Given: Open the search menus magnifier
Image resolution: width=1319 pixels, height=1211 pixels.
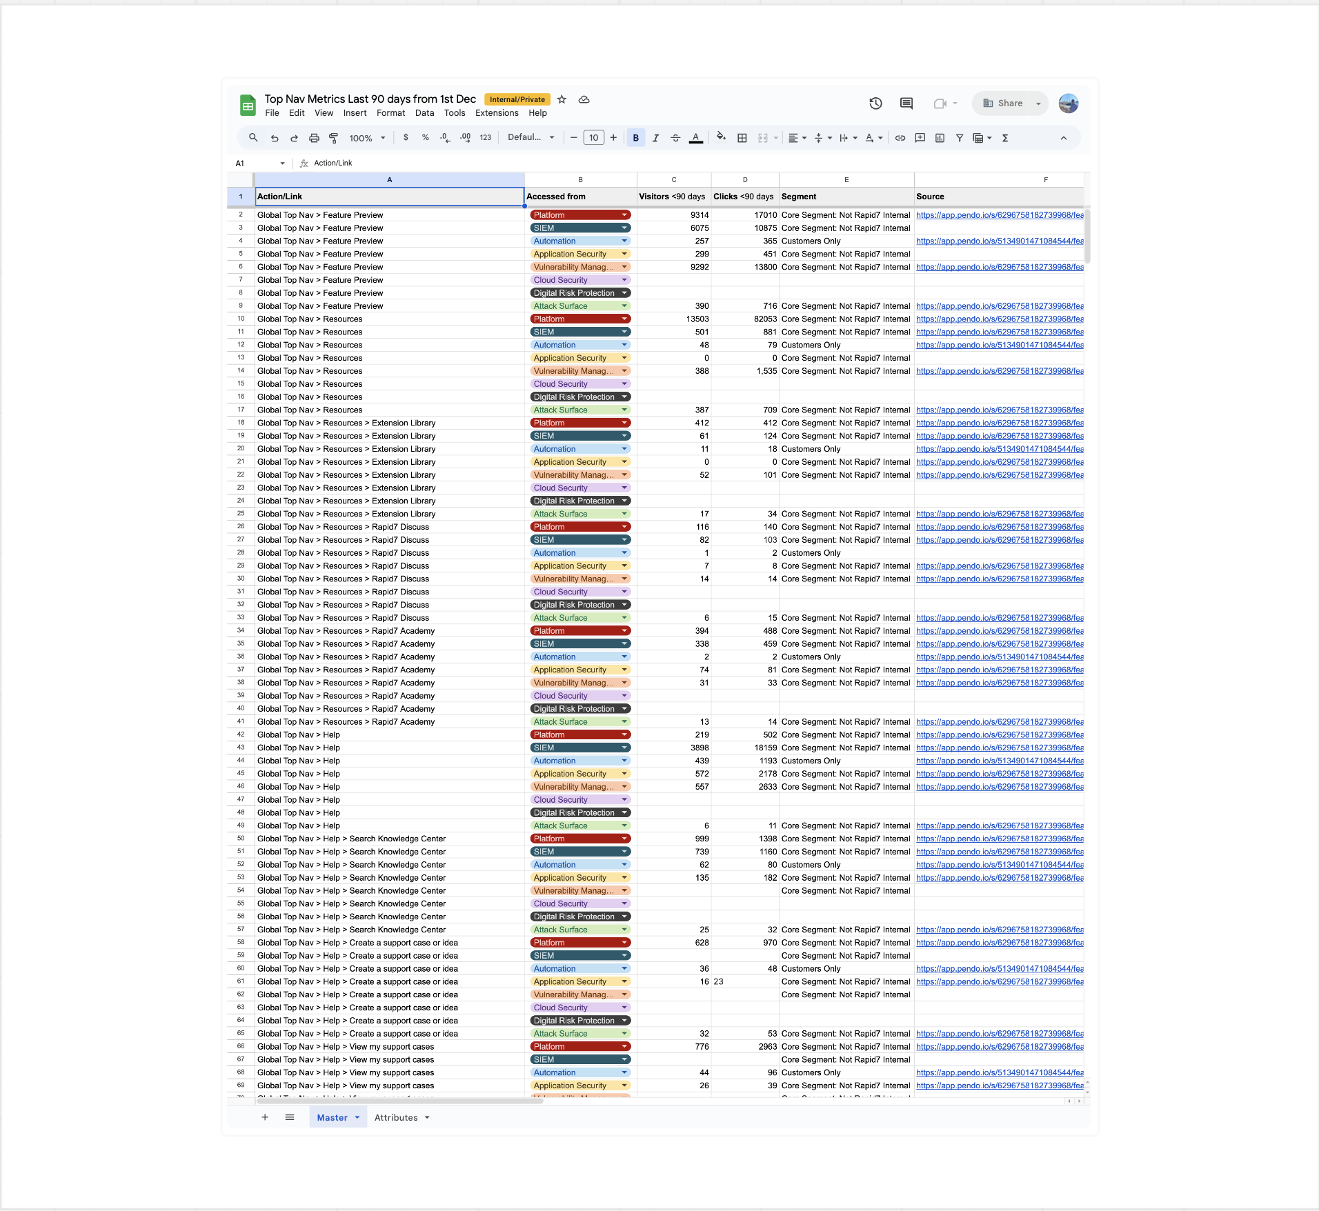Looking at the screenshot, I should point(253,138).
